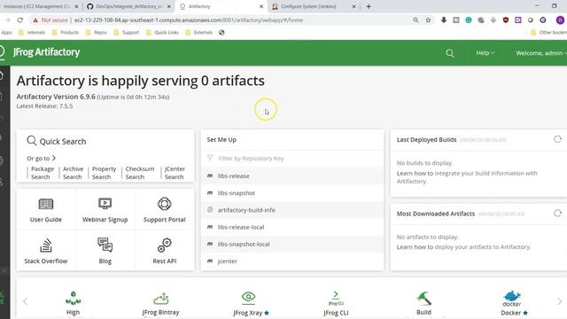Click the Filter by Repository Key field
Screen dimensions: 567x319
click(x=292, y=159)
